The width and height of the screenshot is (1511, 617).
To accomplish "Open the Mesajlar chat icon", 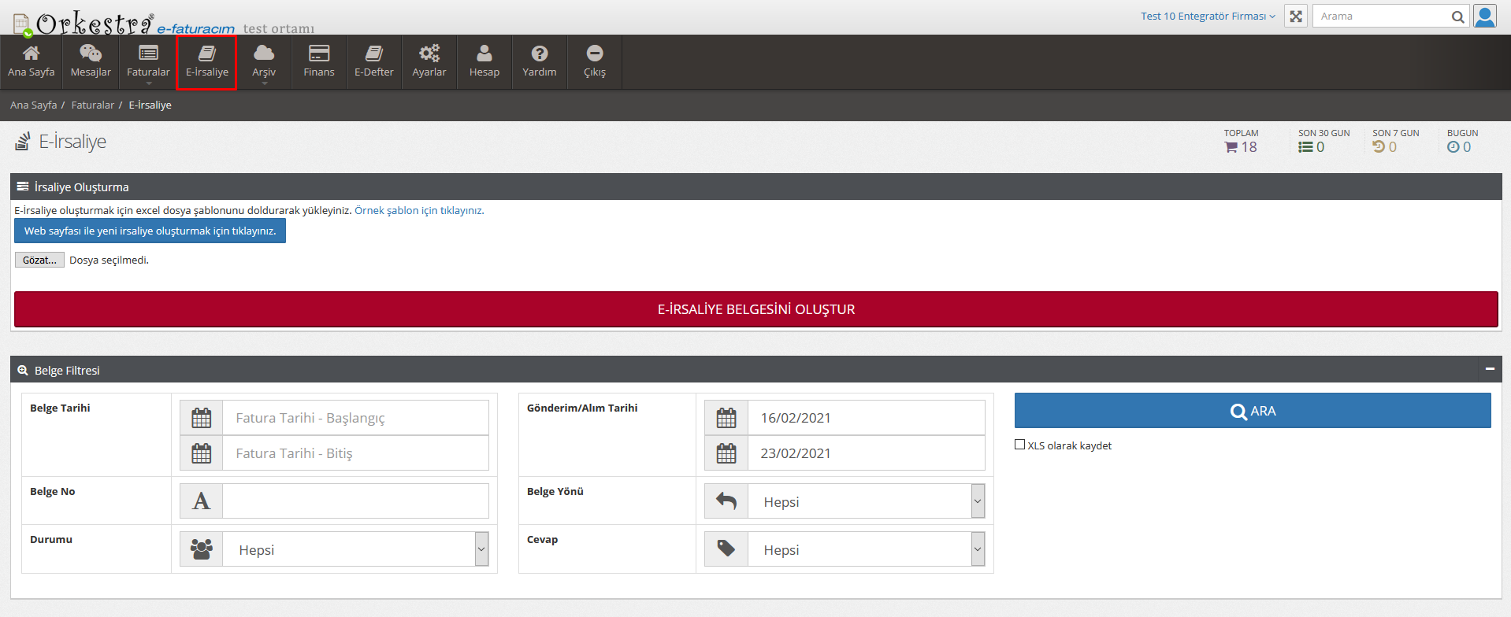I will (x=91, y=54).
